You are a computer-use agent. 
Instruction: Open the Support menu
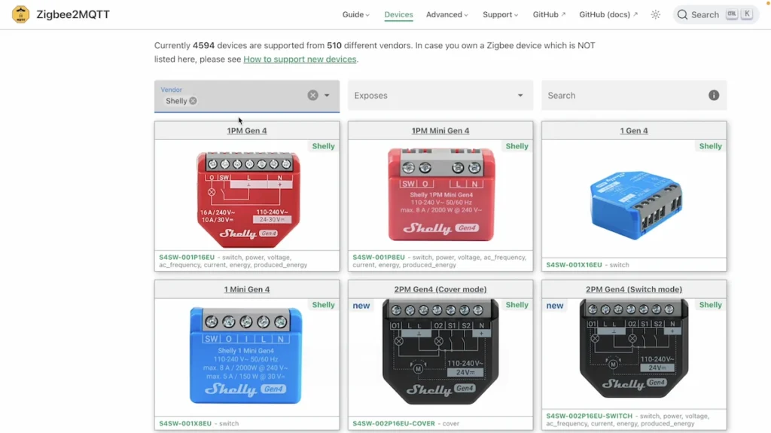tap(500, 14)
